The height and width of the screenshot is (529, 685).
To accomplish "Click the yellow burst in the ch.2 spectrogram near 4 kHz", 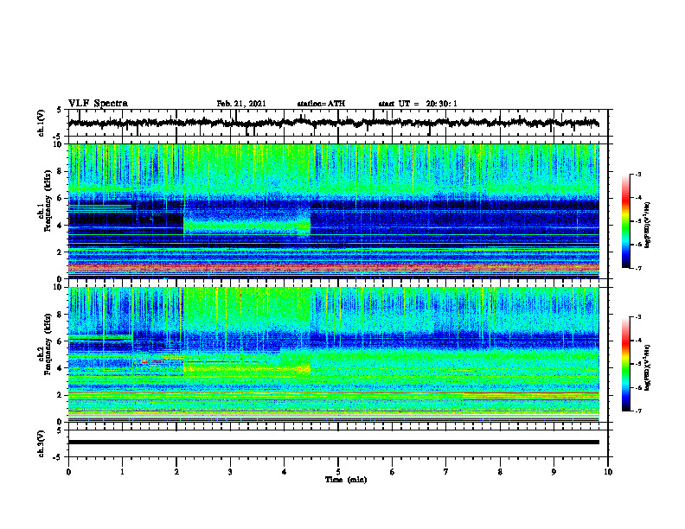I will click(246, 369).
